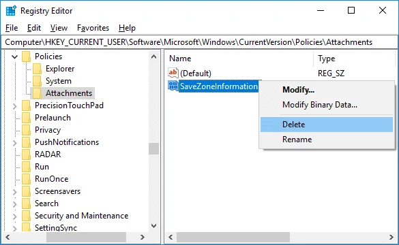399x245 pixels.
Task: Expand the Security and Maintenance key
Action: 15,216
